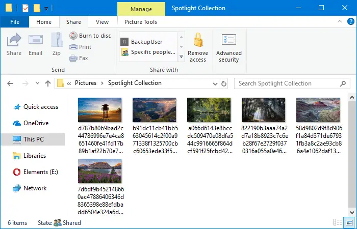Choose Burn to disc
The image size is (357, 229).
click(90, 36)
